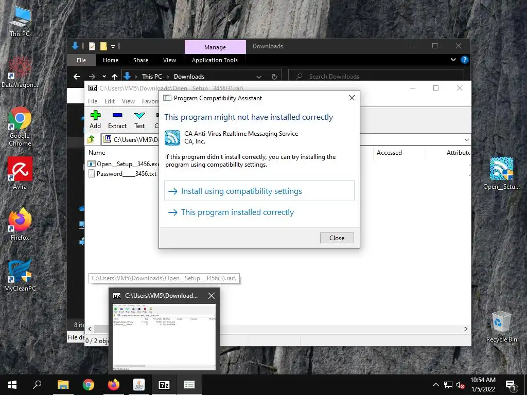527x395 pixels.
Task: Select Password____3456.txt in 7-Zip
Action: [122, 174]
